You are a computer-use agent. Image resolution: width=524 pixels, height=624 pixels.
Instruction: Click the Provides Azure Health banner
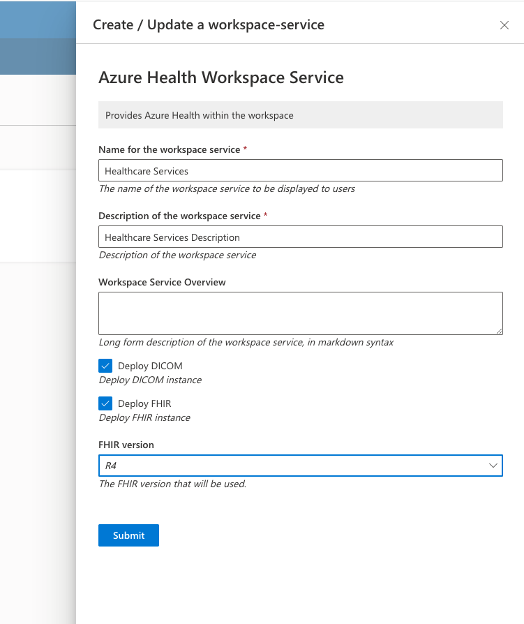[x=300, y=114]
